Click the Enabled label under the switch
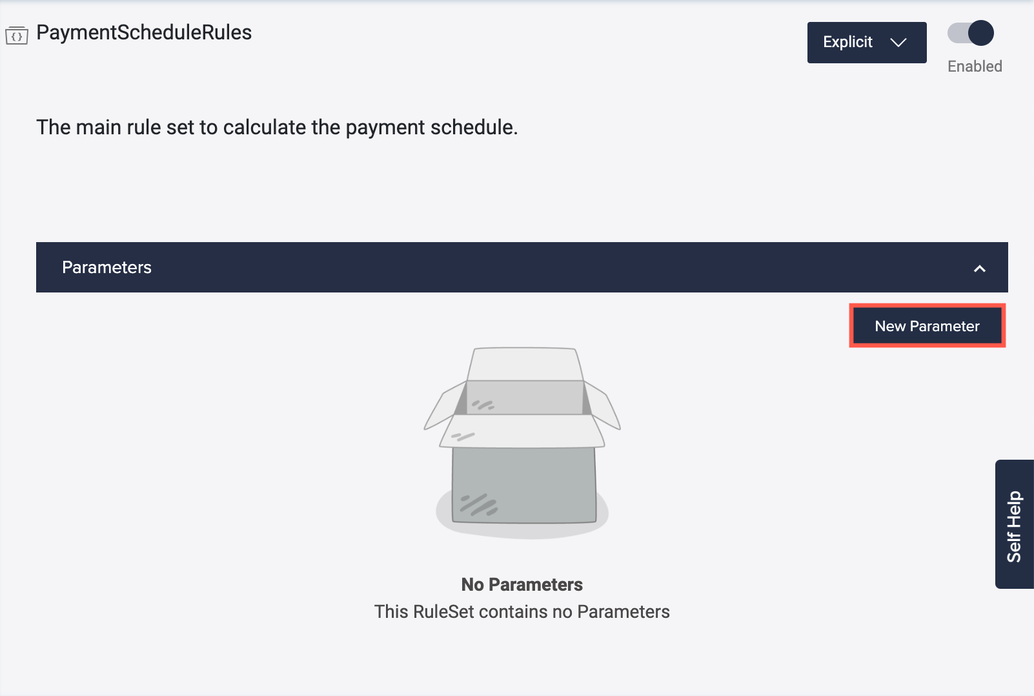Screen dimensions: 1034x696 point(974,67)
